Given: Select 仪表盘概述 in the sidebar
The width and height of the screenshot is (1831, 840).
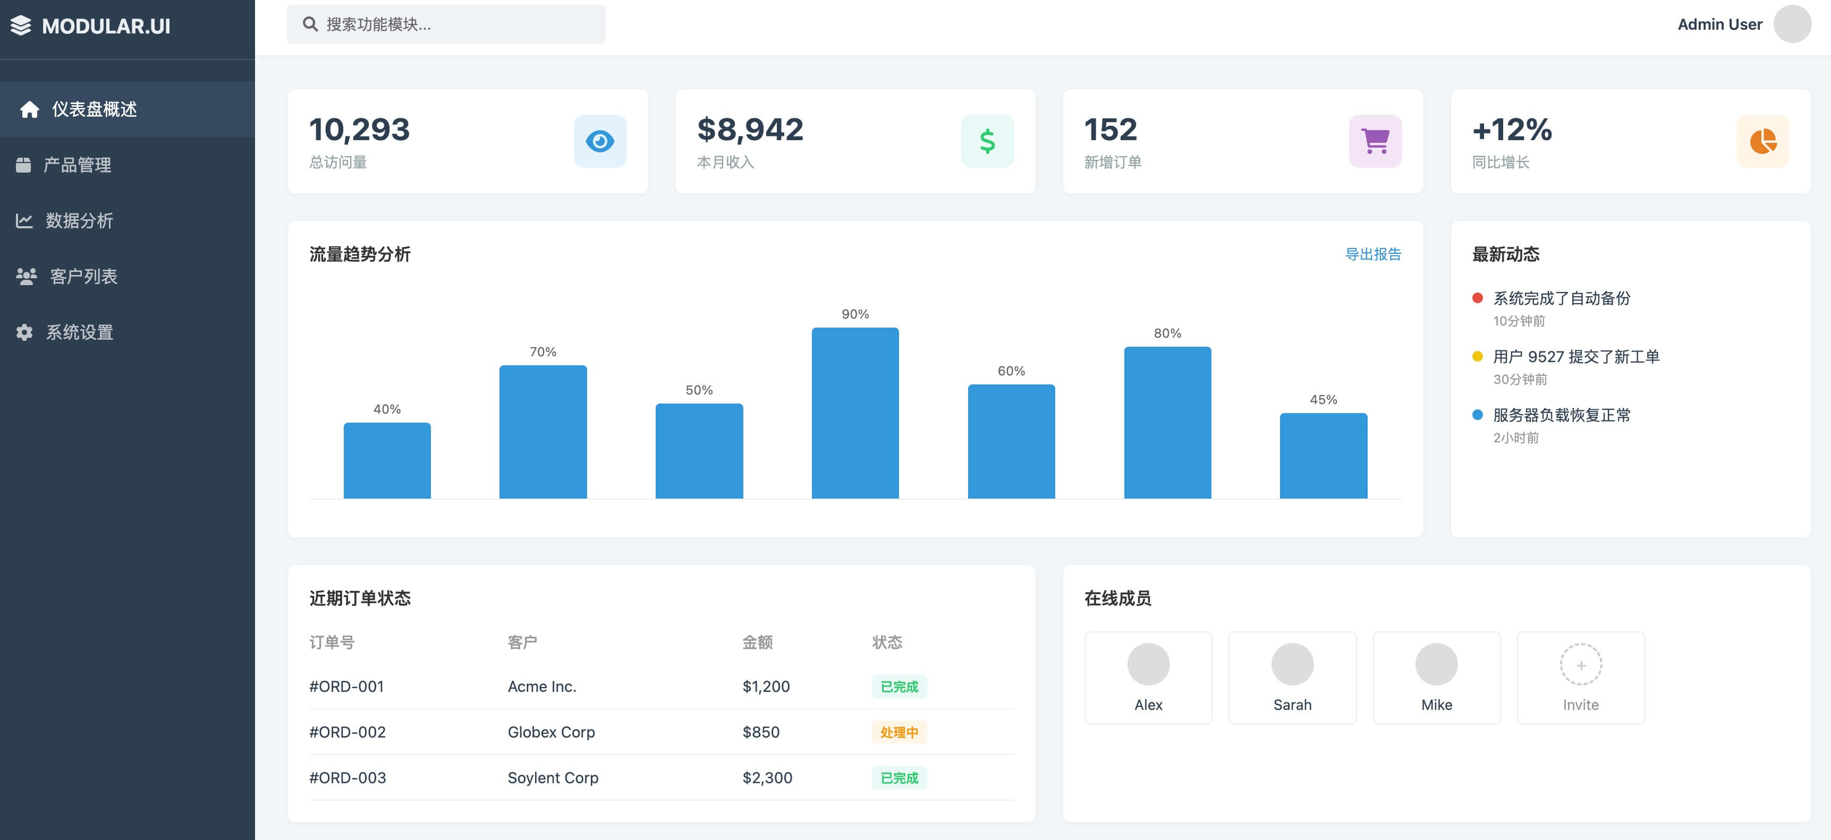Looking at the screenshot, I should coord(94,109).
